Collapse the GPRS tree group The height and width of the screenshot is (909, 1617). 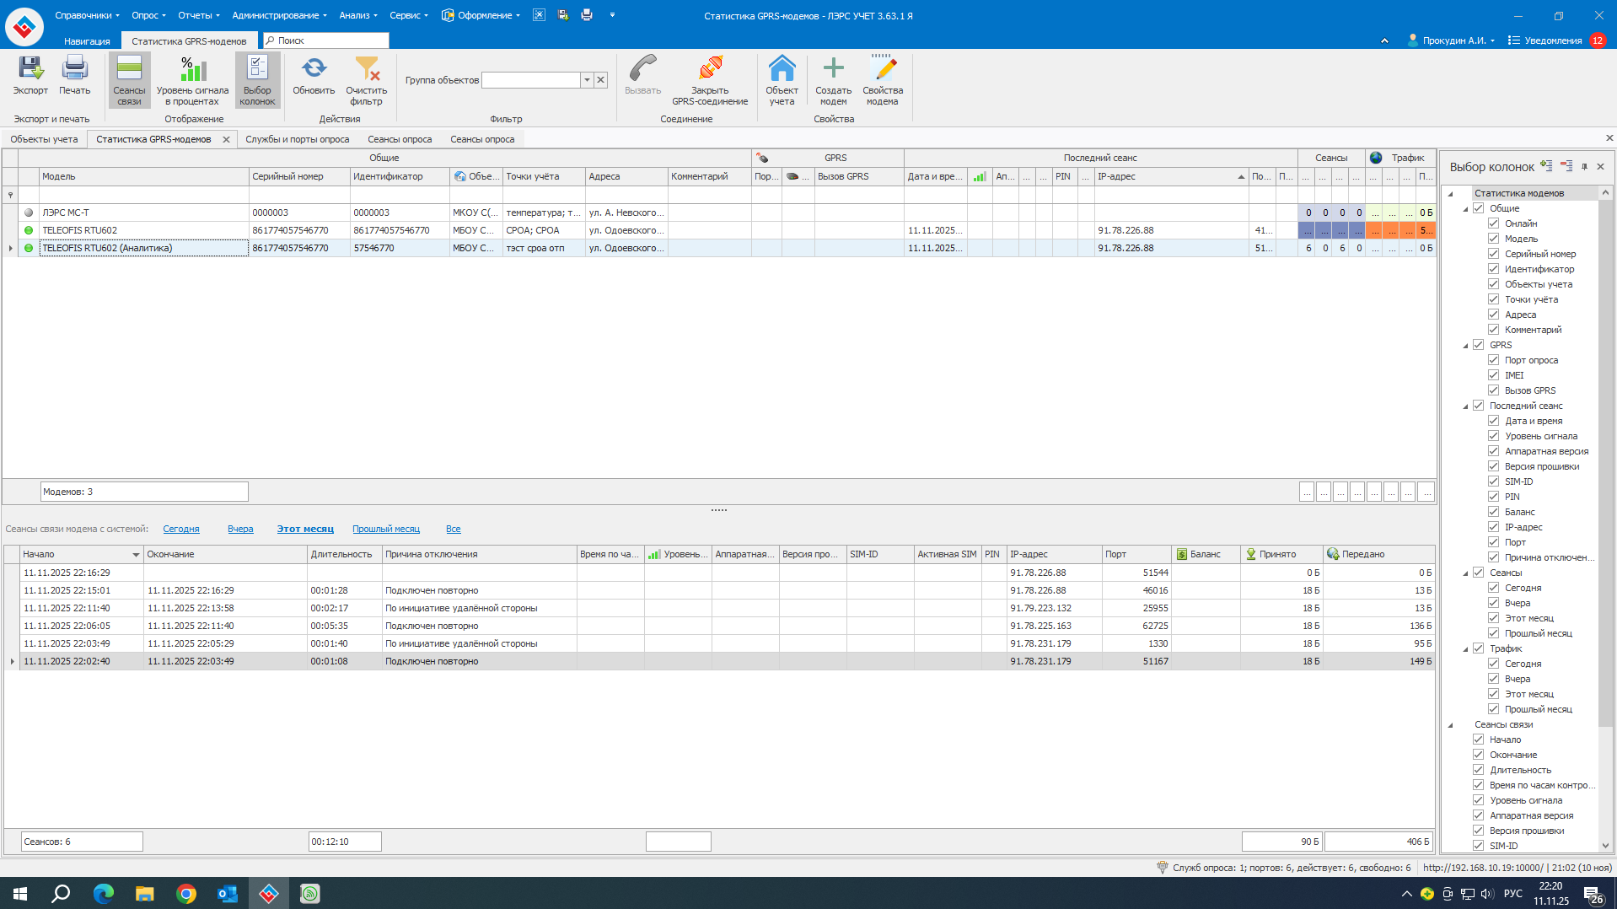(1465, 346)
